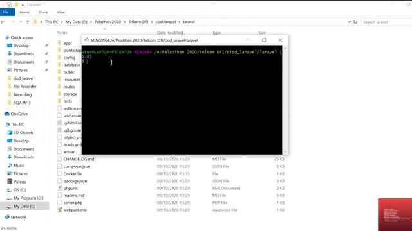
Task: Select the config folder
Action: pyautogui.click(x=69, y=58)
